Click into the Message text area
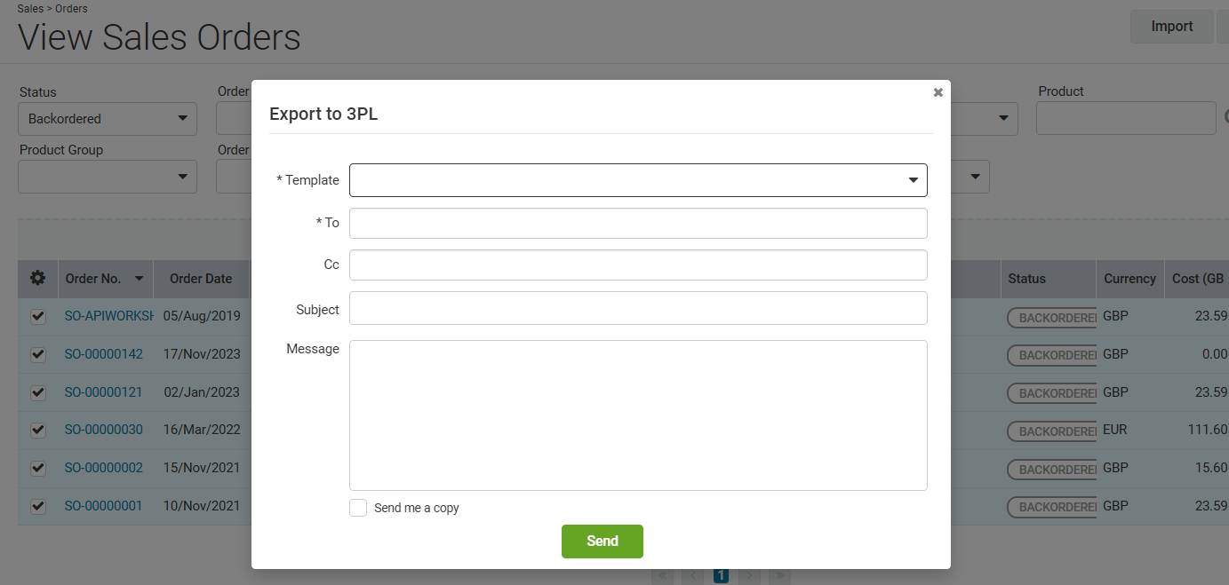The image size is (1229, 585). [638, 415]
